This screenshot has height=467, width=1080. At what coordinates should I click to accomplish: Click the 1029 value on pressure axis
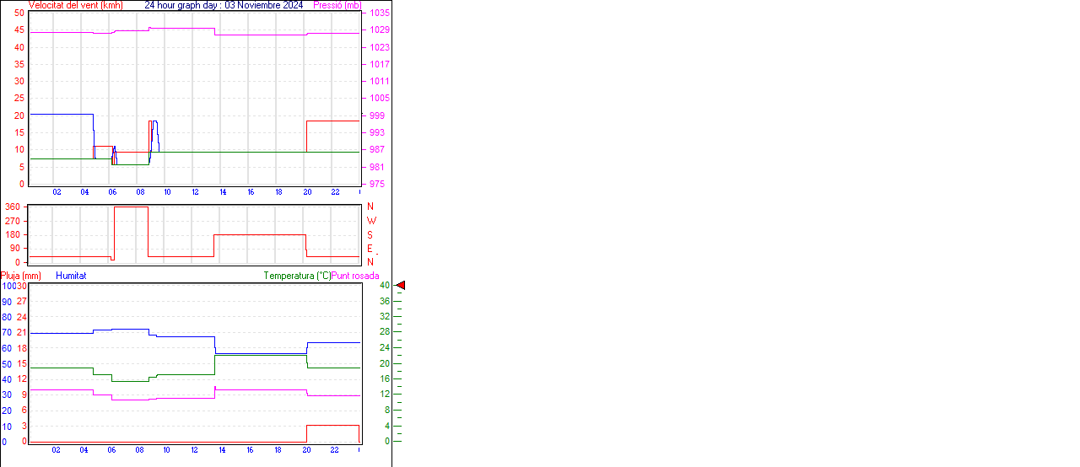click(379, 30)
